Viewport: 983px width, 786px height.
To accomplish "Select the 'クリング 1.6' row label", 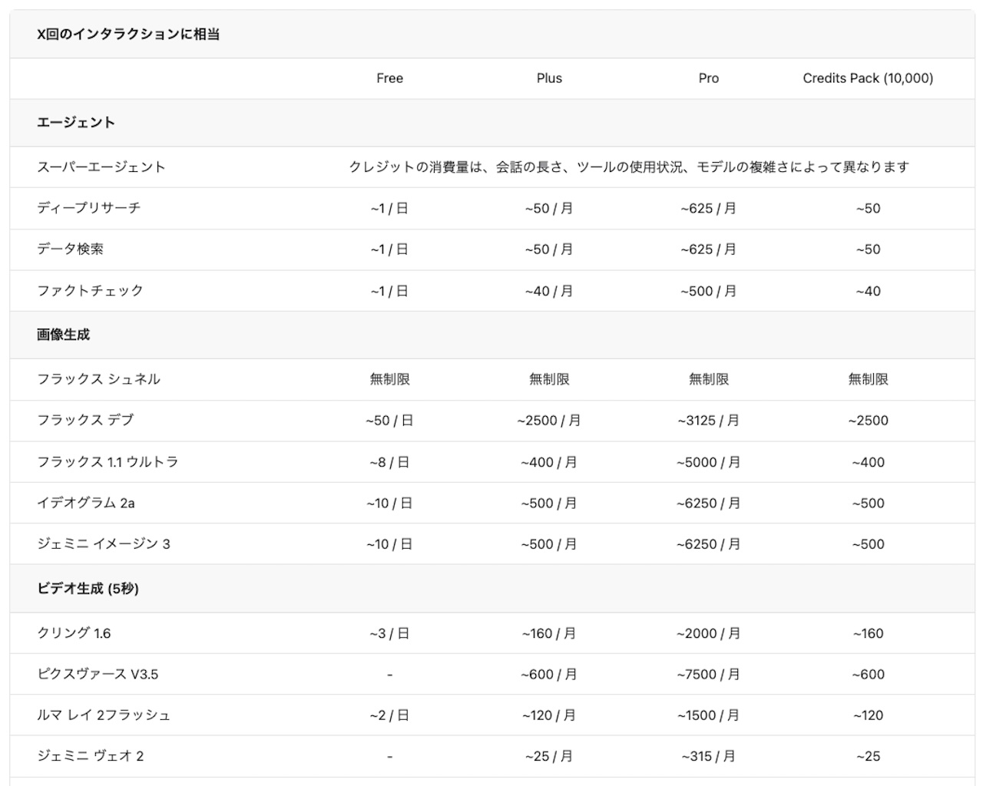I will pyautogui.click(x=74, y=633).
